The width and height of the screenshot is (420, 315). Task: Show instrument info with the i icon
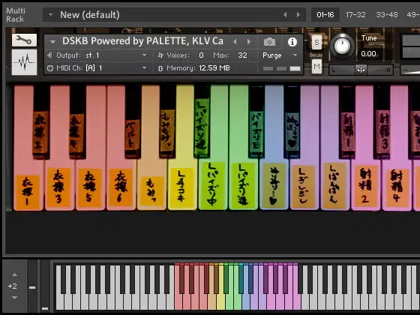pyautogui.click(x=292, y=42)
